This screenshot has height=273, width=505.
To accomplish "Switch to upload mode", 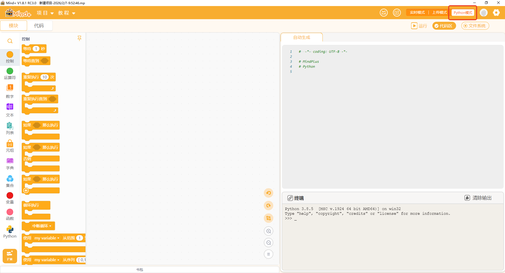I will click(x=439, y=13).
